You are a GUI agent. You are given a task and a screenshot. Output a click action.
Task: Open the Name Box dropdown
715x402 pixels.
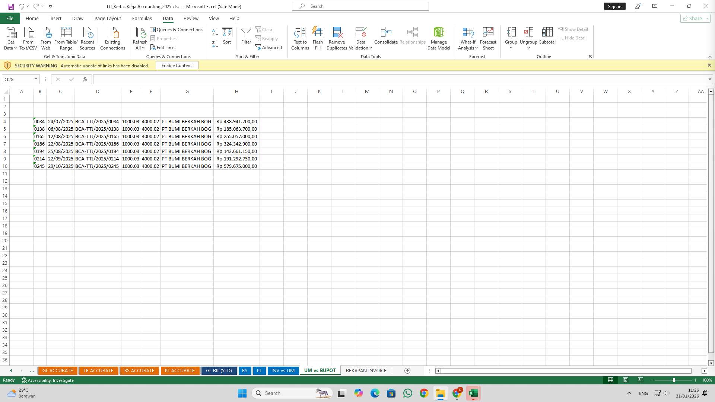36,79
